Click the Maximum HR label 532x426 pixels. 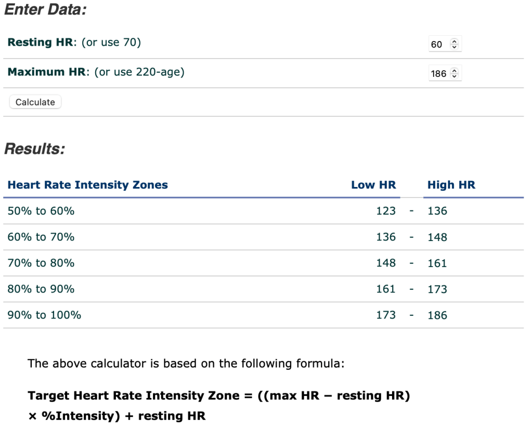click(x=47, y=72)
